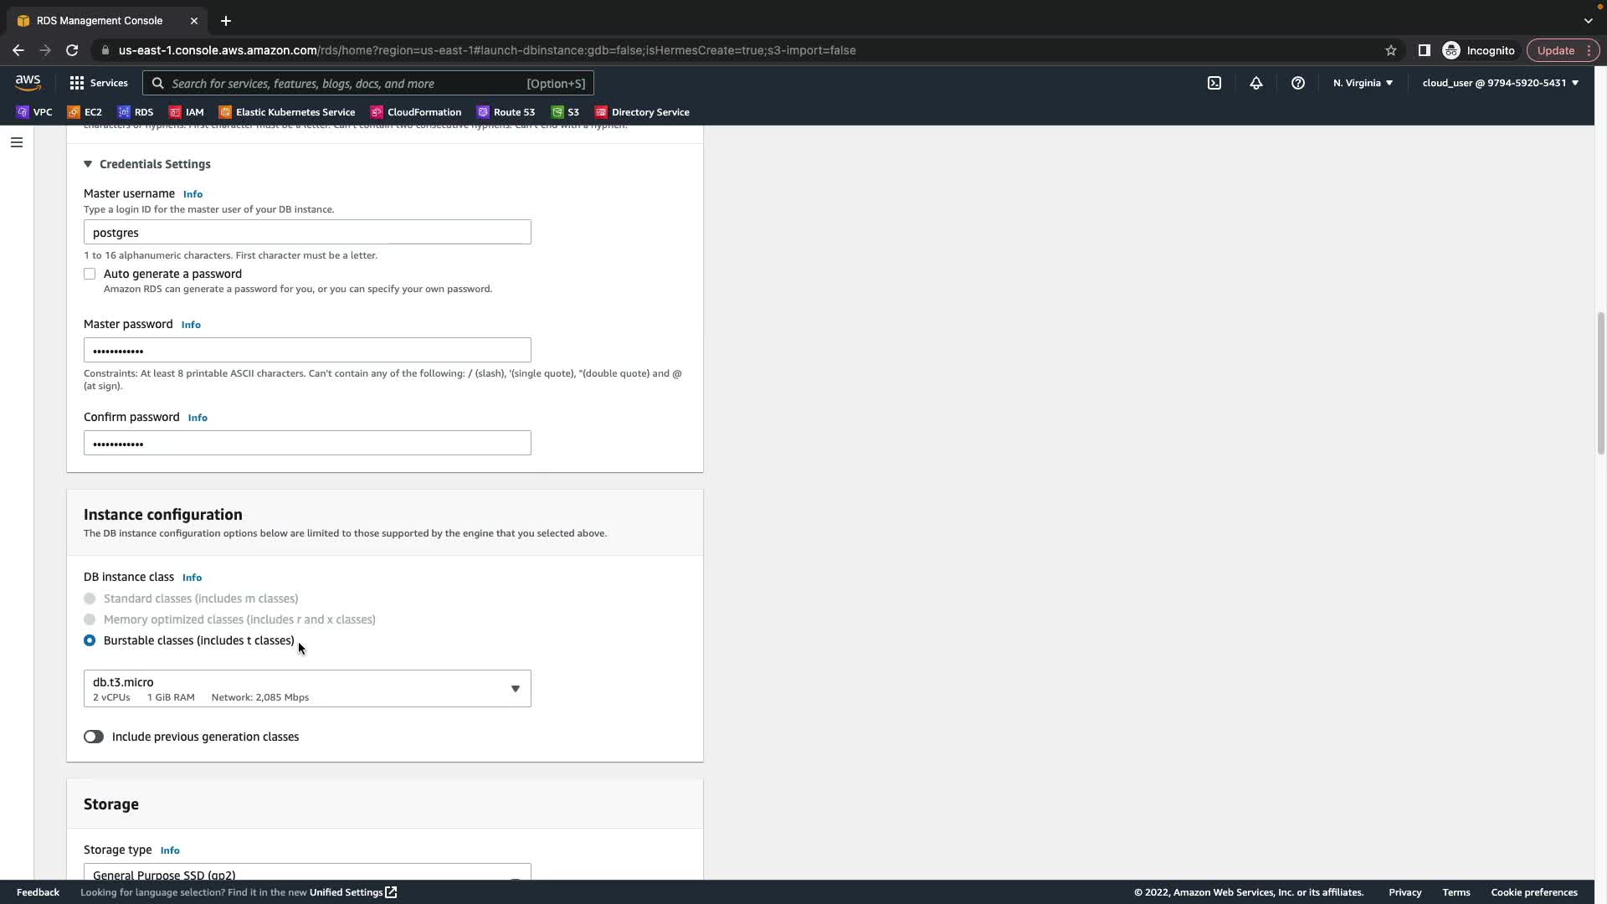Click Info link next to Master password

click(191, 325)
